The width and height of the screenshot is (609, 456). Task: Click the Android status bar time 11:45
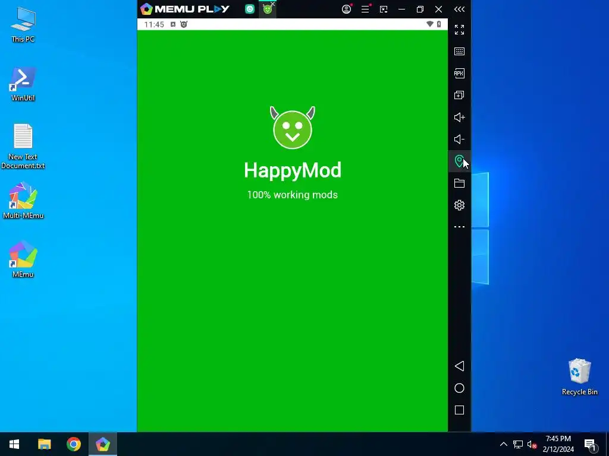pos(154,24)
